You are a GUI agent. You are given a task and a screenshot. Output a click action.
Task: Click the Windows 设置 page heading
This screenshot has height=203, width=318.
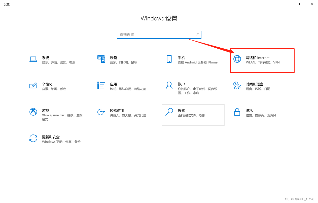(x=159, y=18)
